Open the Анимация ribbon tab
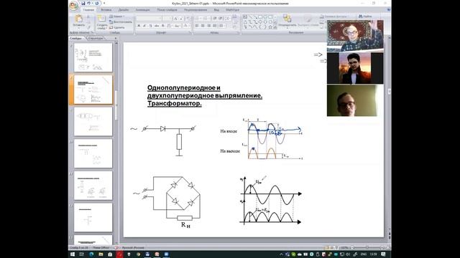Image resolution: width=460 pixels, height=258 pixels. pos(142,9)
